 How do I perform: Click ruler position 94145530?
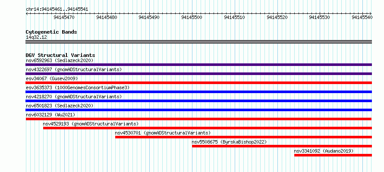[x=320, y=17]
